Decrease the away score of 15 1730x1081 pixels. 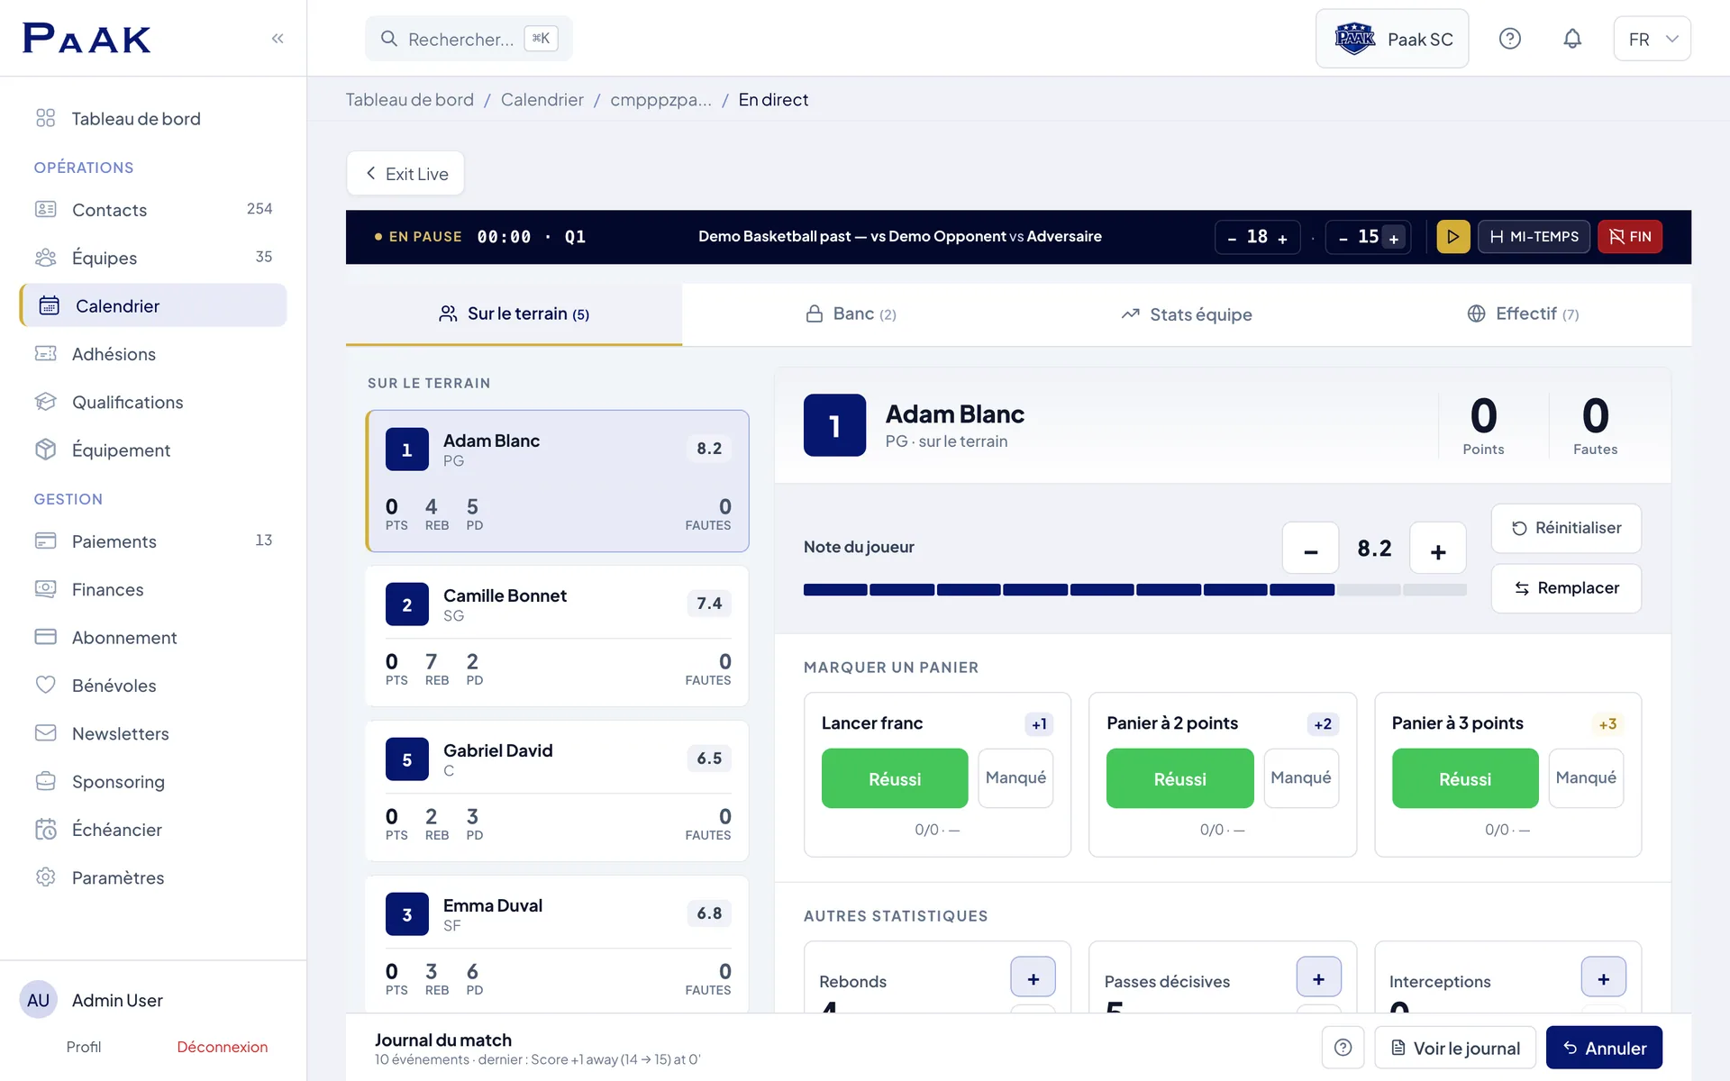tap(1343, 238)
